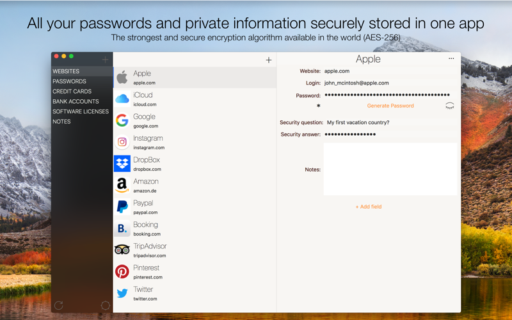Select the Booking entry title
This screenshot has height=320, width=512.
click(145, 225)
